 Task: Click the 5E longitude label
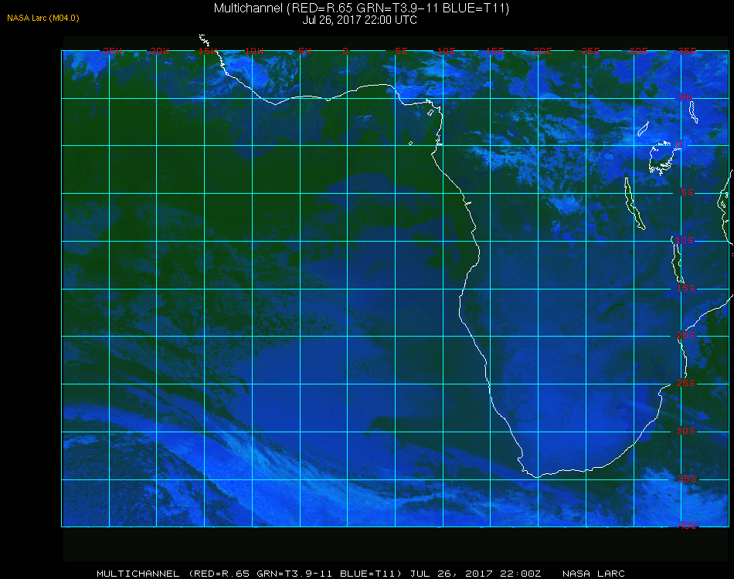(401, 51)
